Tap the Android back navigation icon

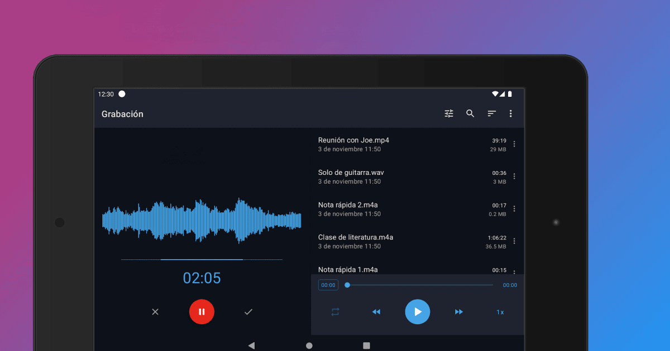pyautogui.click(x=251, y=345)
